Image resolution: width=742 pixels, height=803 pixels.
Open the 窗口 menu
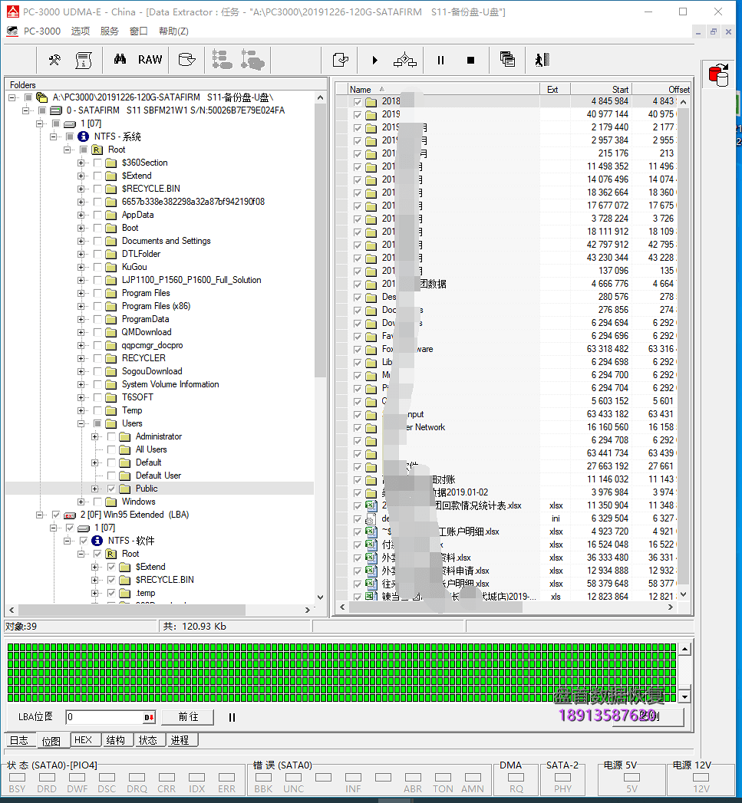pos(139,31)
